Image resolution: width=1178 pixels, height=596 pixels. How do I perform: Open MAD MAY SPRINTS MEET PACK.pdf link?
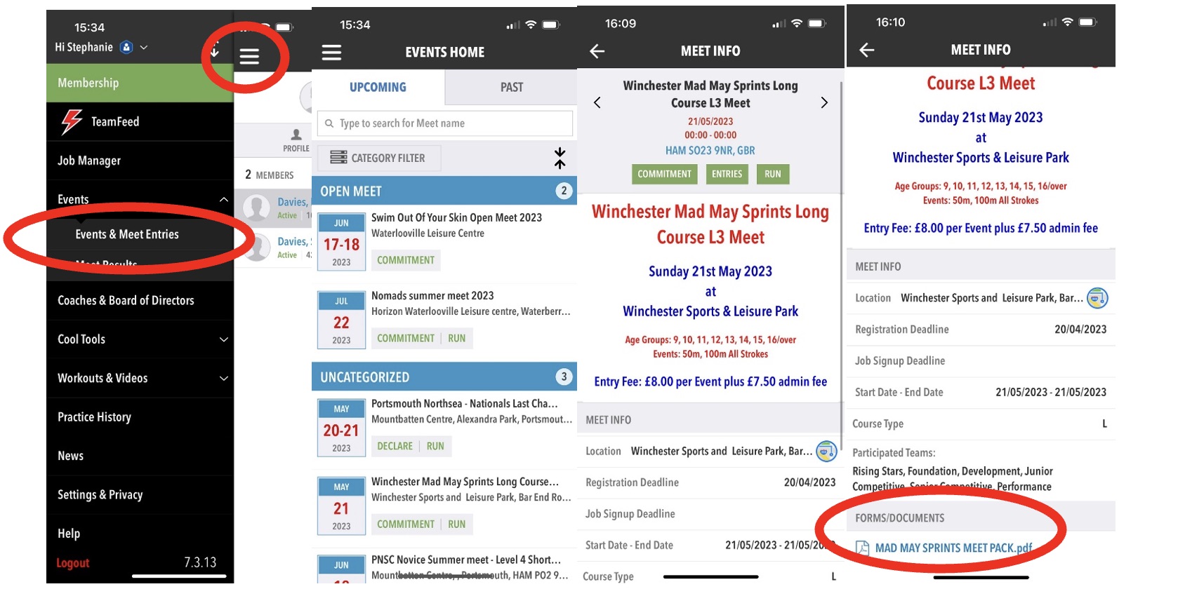[953, 548]
